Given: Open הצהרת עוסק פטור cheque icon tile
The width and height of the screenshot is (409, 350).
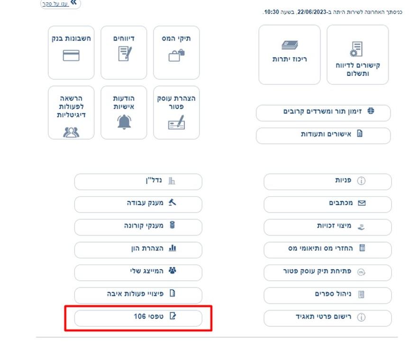Looking at the screenshot, I should (x=176, y=112).
